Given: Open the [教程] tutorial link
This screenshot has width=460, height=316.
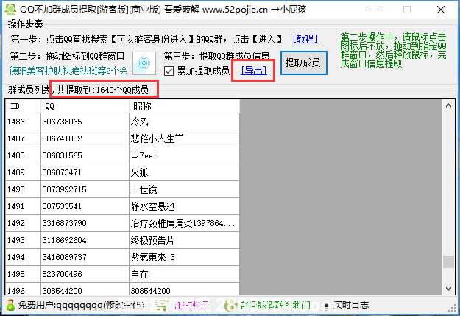Looking at the screenshot, I should 305,39.
